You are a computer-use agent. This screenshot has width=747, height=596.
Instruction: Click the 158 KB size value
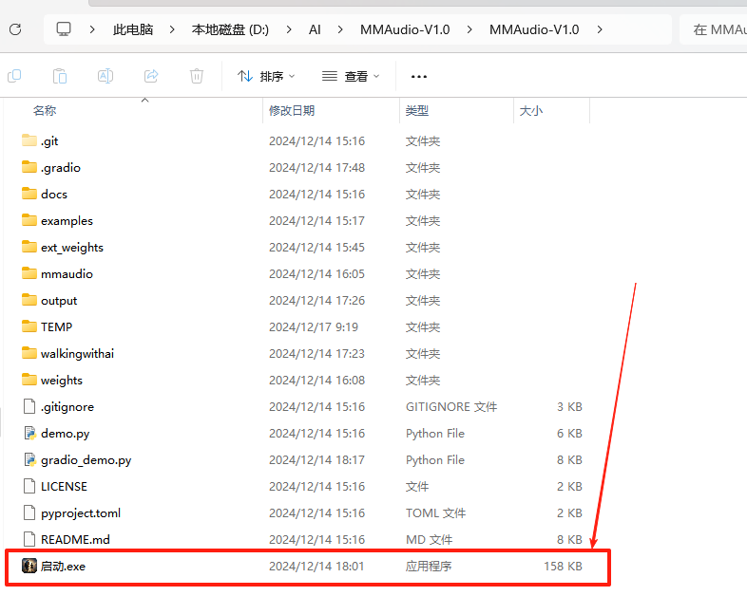pos(564,567)
